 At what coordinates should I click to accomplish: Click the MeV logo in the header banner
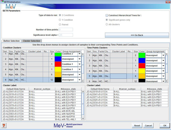tap(11, 7)
